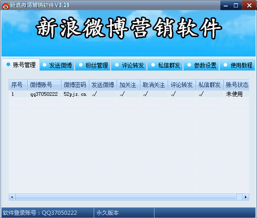257x218 pixels.
Task: Click the right scroll arrow of horizontal scrollbar
Action: 245,197
